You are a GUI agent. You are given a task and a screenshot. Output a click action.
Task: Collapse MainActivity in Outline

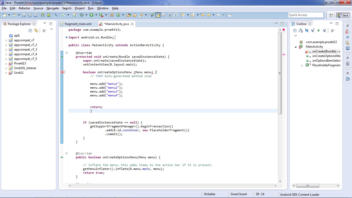click(x=296, y=47)
